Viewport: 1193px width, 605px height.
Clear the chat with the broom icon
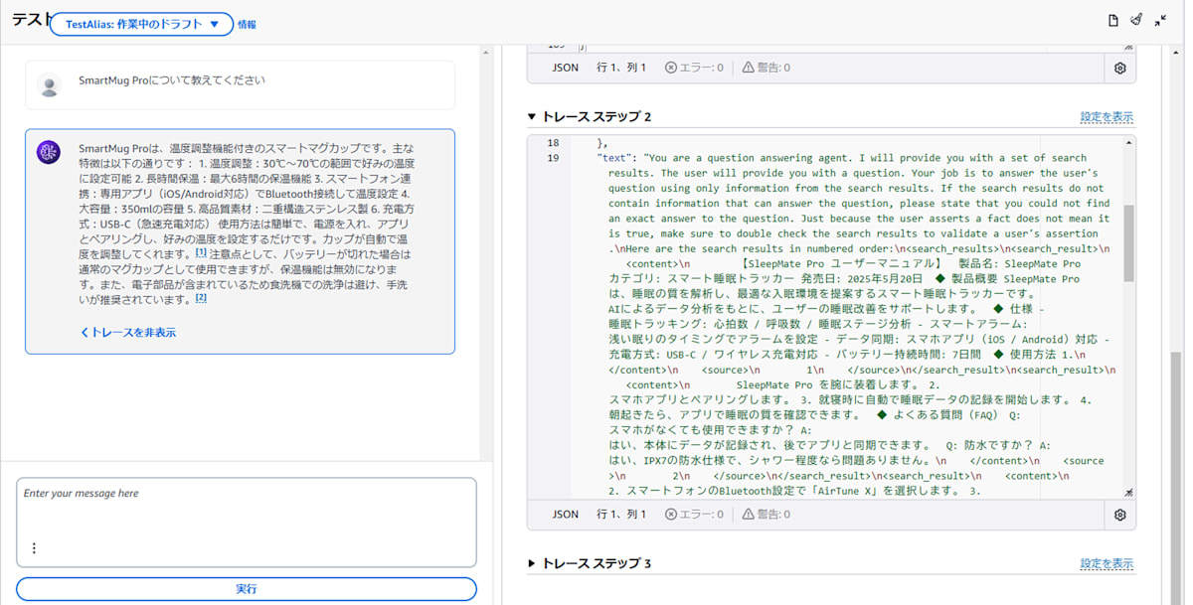click(x=1136, y=20)
